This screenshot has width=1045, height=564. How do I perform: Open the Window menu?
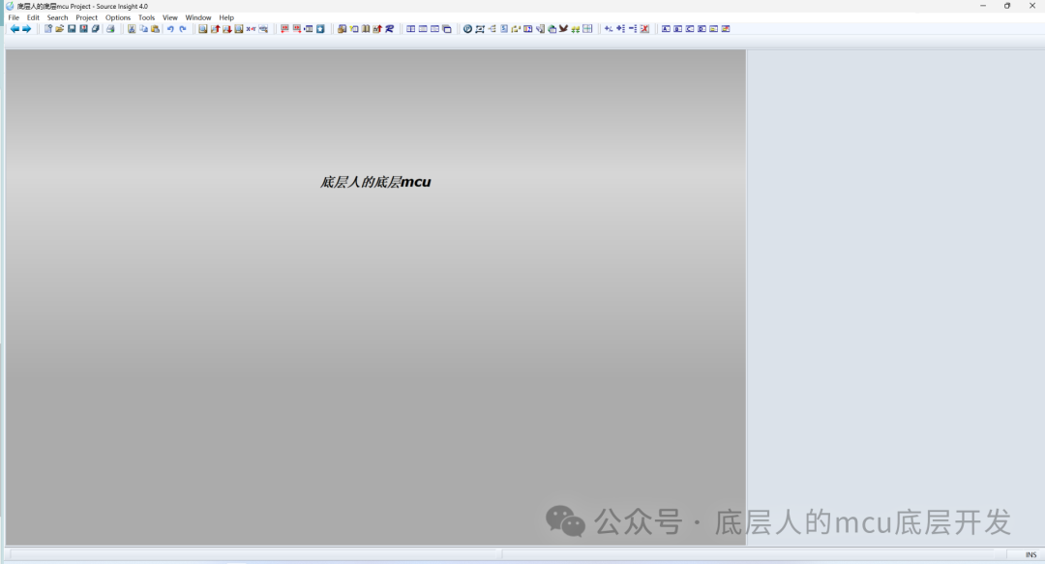pos(198,17)
